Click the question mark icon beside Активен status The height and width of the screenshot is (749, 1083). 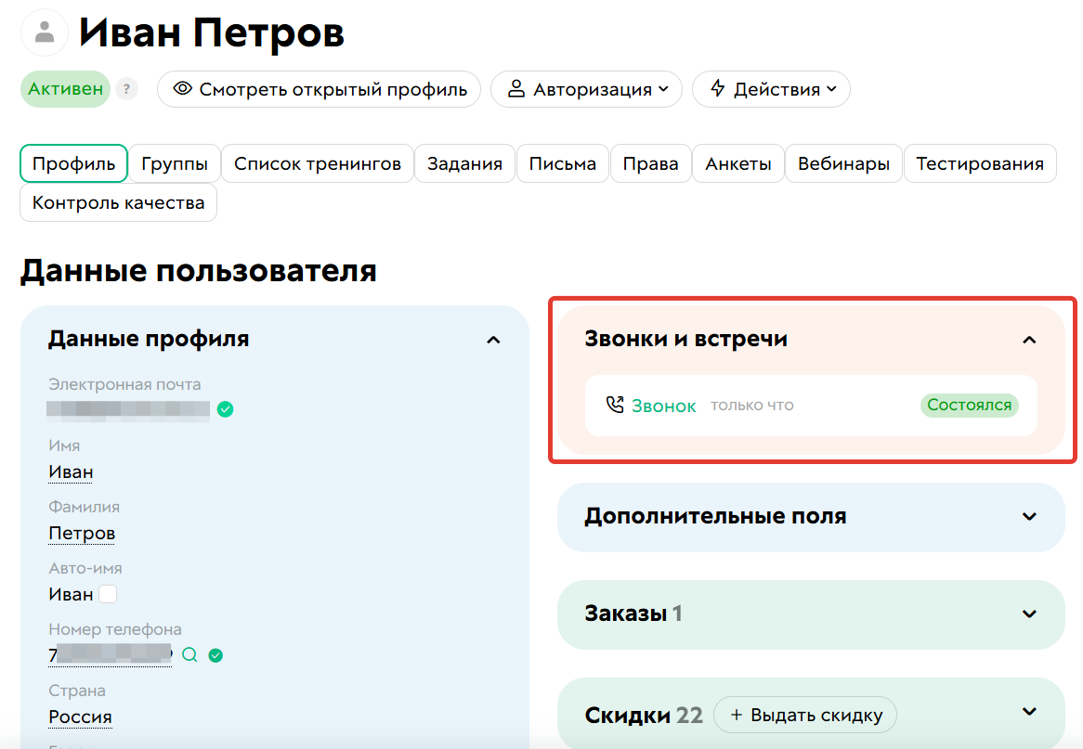126,88
